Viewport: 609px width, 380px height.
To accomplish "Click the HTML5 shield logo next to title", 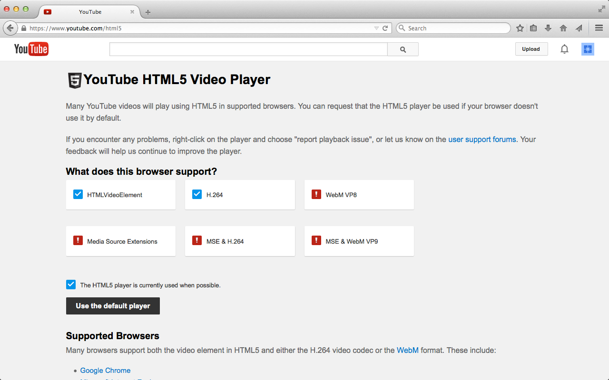I will click(74, 80).
